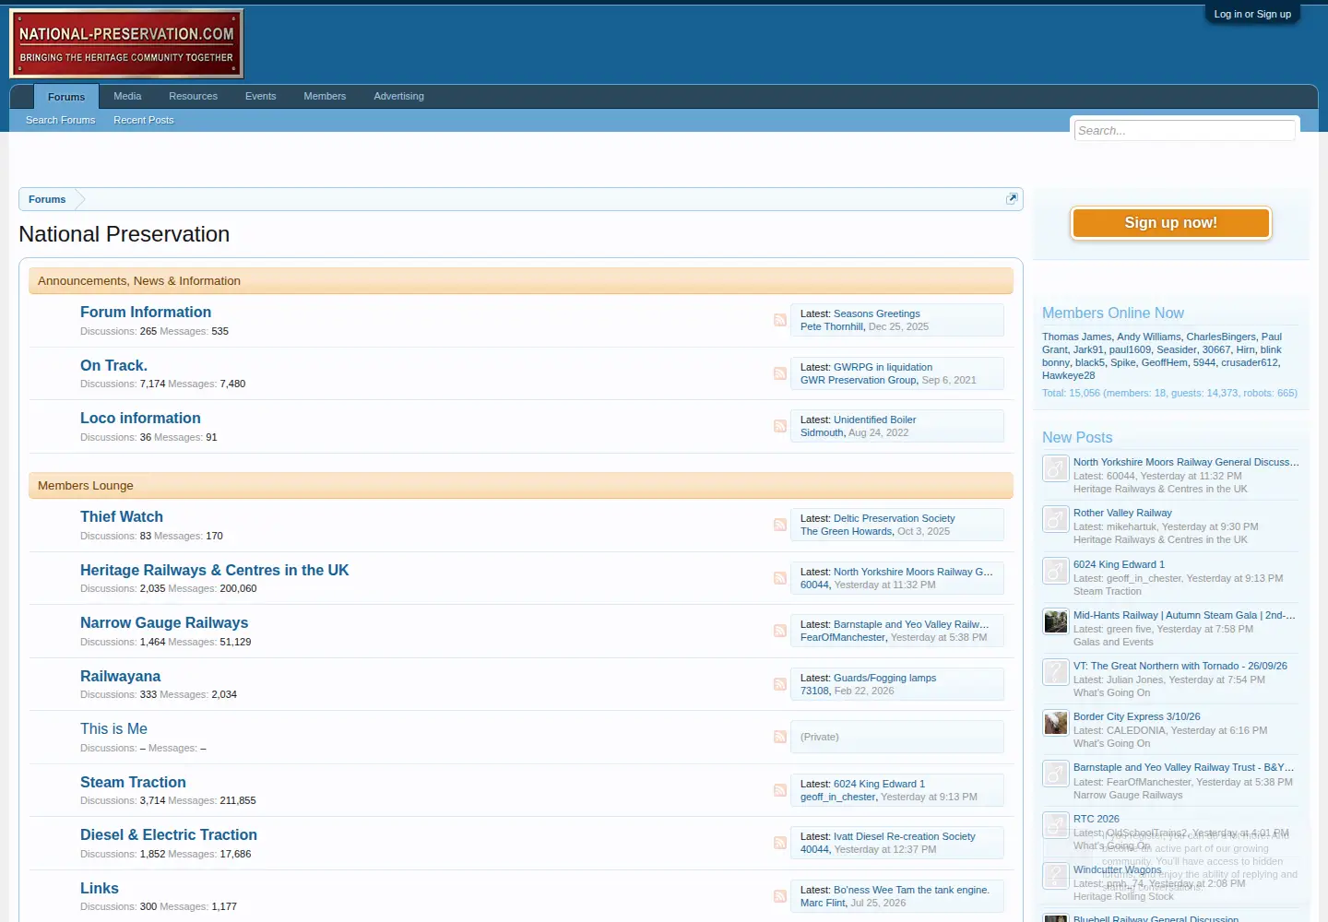Open the Resources tab
The width and height of the screenshot is (1328, 922).
click(x=194, y=96)
